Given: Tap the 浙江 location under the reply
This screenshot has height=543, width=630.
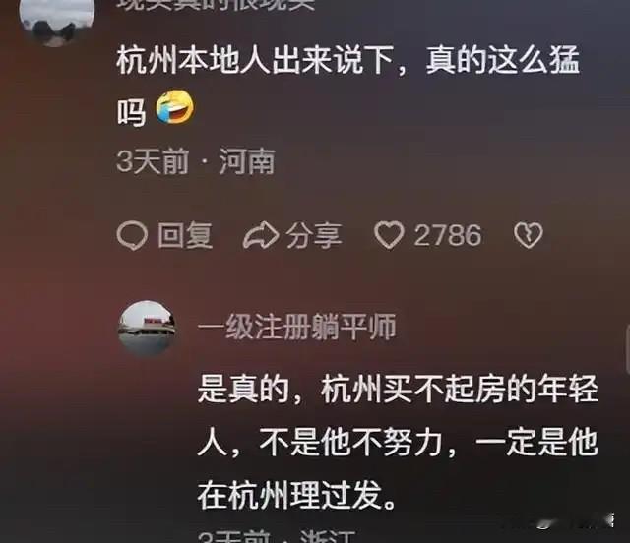Looking at the screenshot, I should point(328,537).
